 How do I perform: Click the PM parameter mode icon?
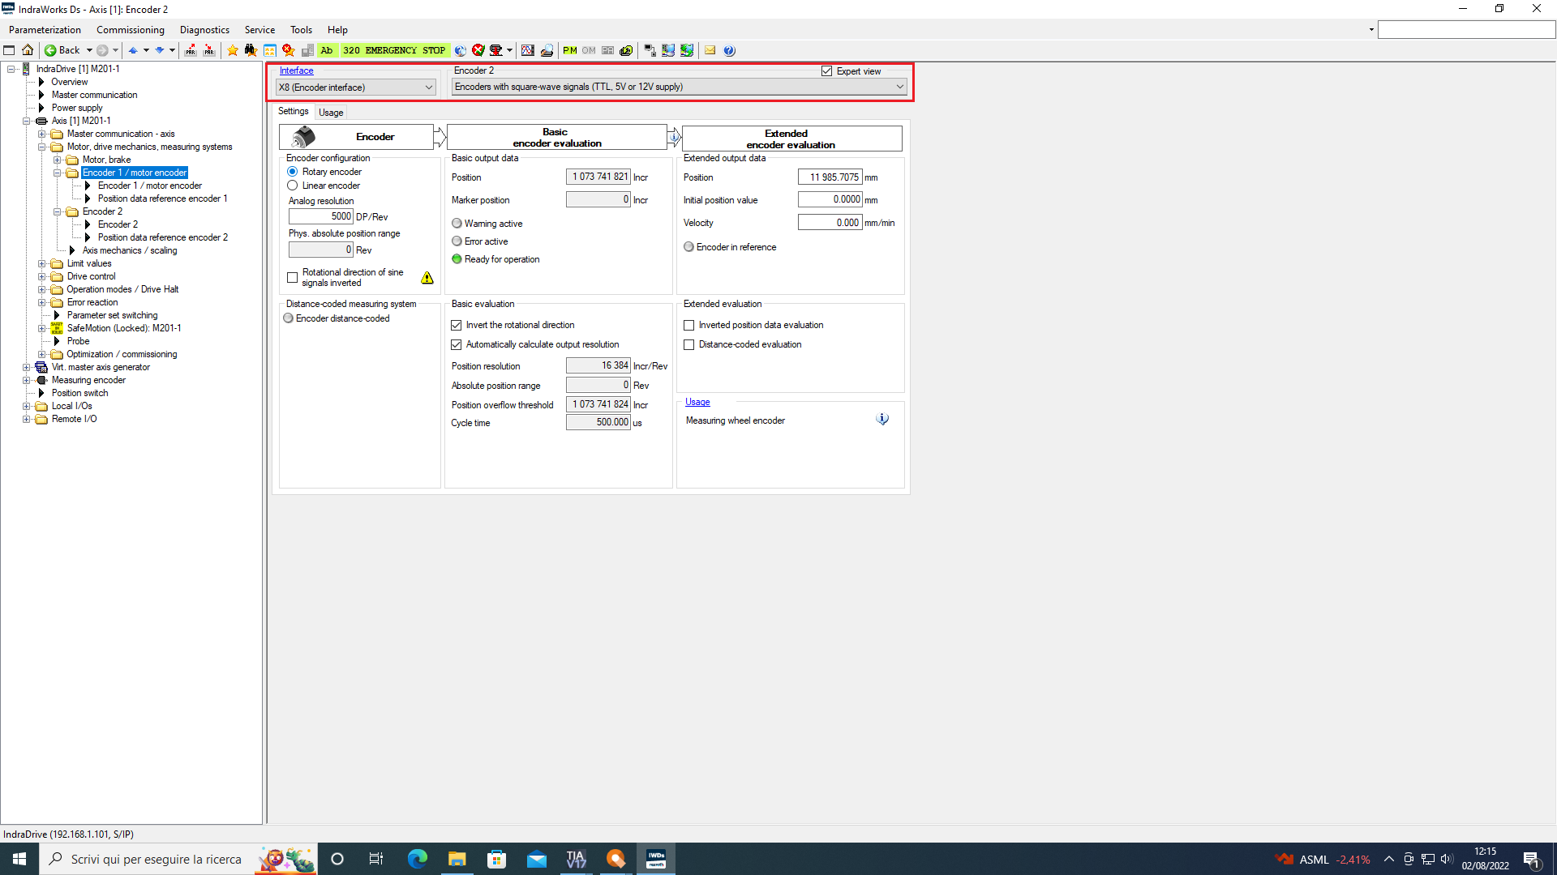[570, 50]
